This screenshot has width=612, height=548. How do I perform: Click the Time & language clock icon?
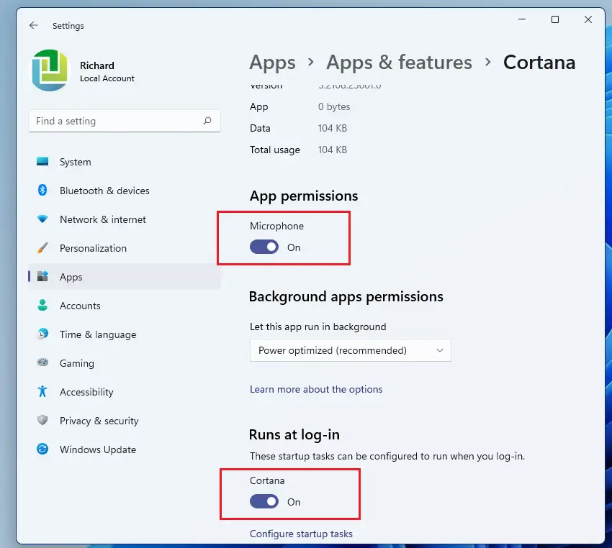pyautogui.click(x=42, y=334)
